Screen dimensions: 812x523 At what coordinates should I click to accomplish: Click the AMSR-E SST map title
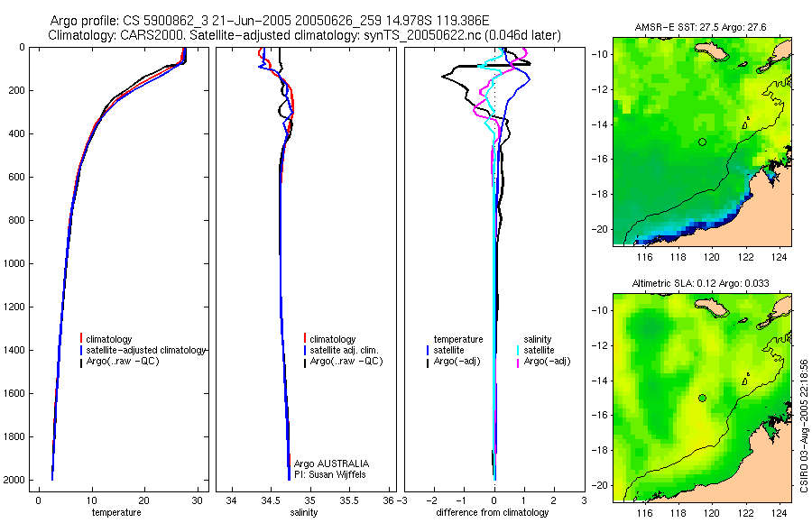click(701, 27)
